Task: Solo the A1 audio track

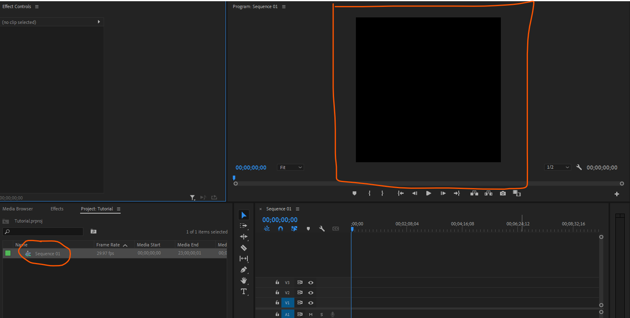Action: [322, 314]
